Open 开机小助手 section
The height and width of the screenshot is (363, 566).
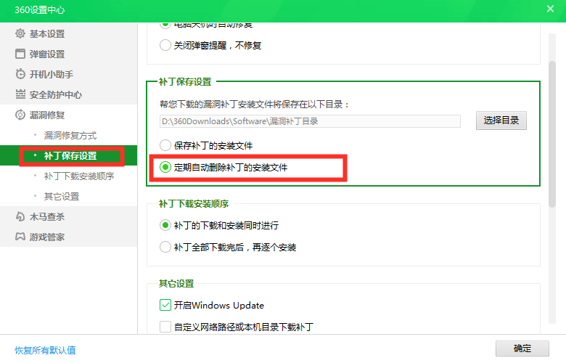[69, 74]
